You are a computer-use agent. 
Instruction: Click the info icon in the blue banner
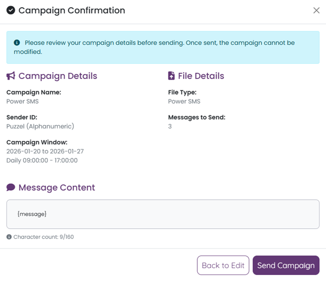(17, 43)
